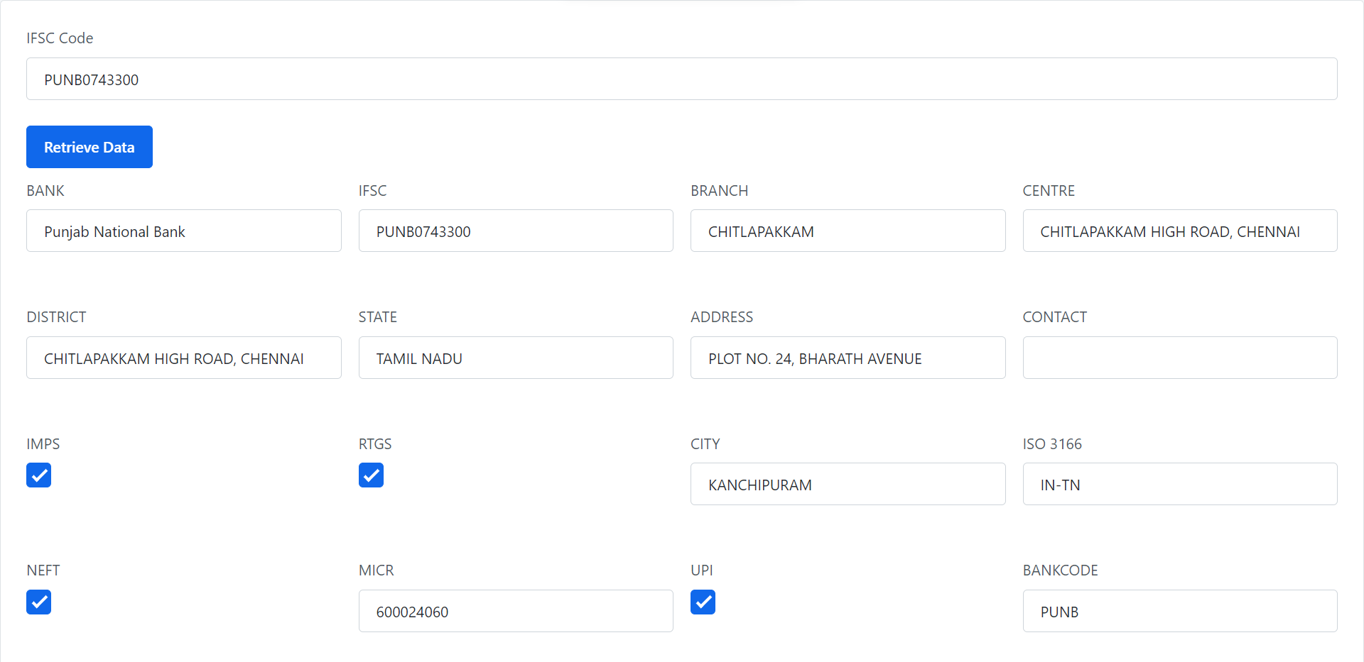This screenshot has height=662, width=1364.
Task: Select the DISTRICT text field
Action: pyautogui.click(x=183, y=358)
